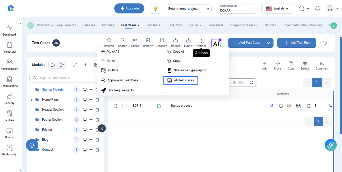342x172 pixels.
Task: Click the Add Test Run button
Action: coord(297,43)
